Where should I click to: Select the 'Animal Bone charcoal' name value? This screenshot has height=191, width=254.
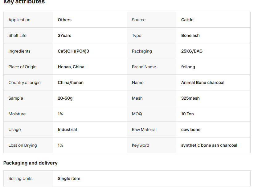(x=203, y=82)
